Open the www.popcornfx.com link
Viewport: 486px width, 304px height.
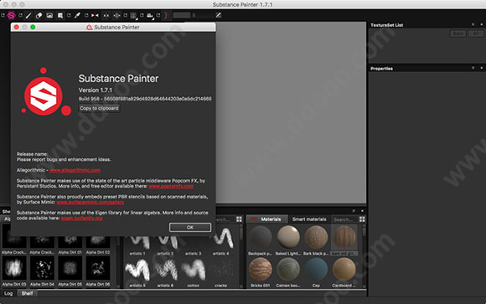point(171,186)
